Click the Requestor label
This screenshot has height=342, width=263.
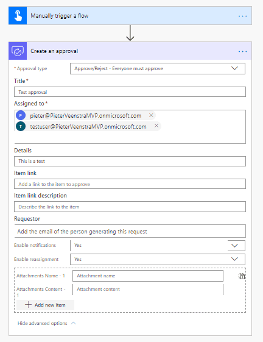pos(27,218)
